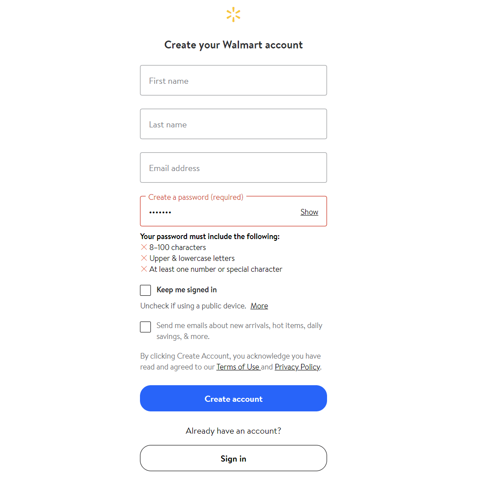Click the X icon beside number or special character
491x503 pixels.
click(144, 269)
